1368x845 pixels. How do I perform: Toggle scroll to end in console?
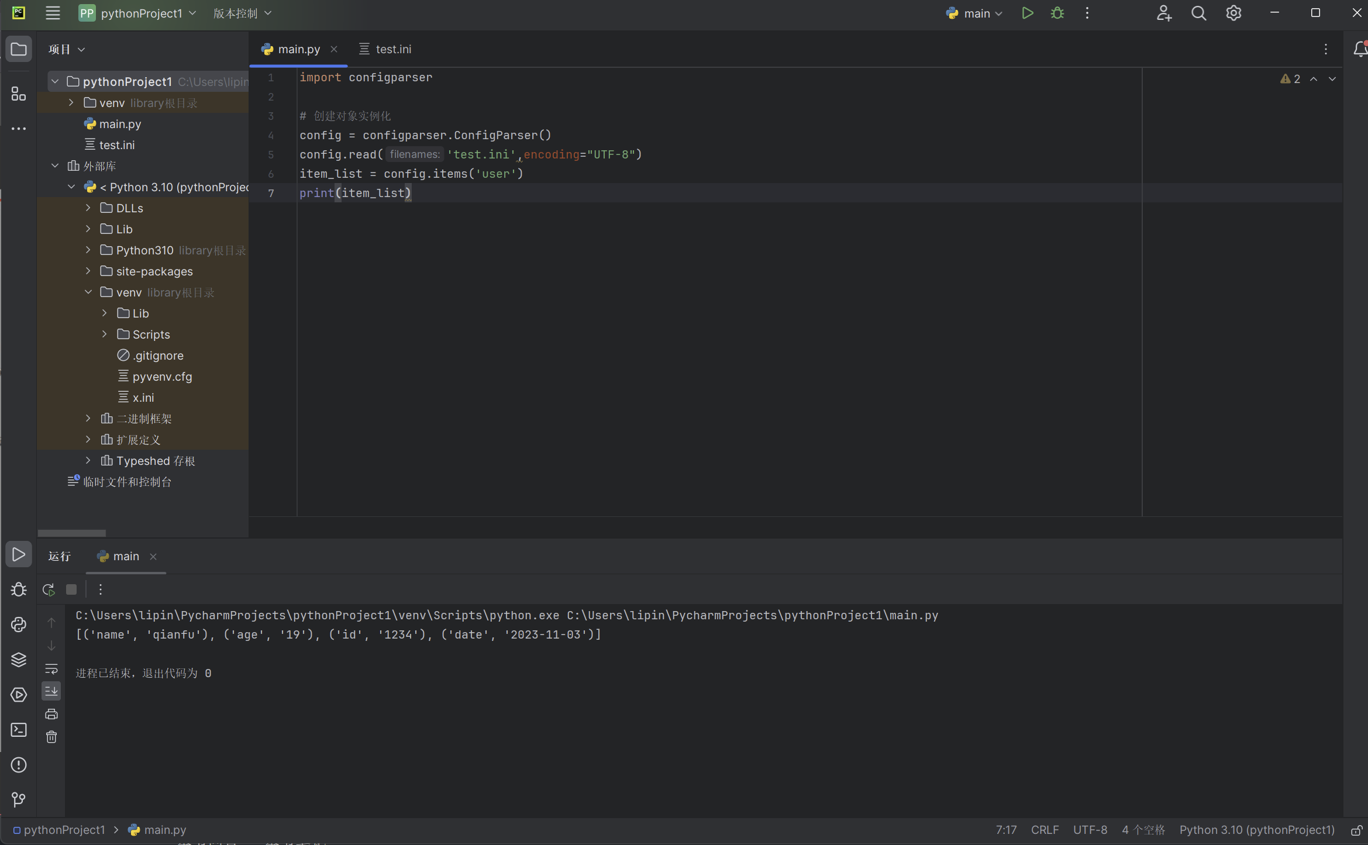tap(51, 691)
